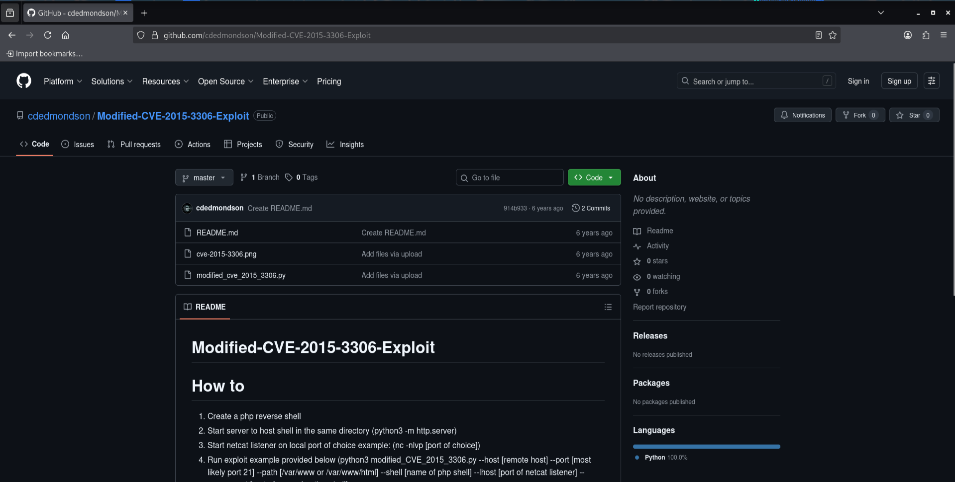The image size is (955, 482).
Task: Open commit hash 914b933
Action: click(515, 208)
